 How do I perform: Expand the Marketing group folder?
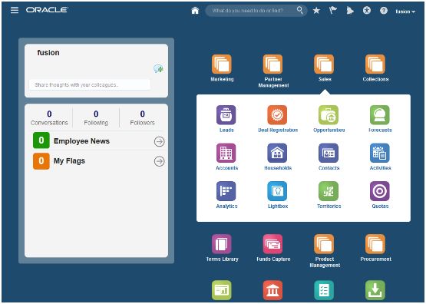point(222,64)
